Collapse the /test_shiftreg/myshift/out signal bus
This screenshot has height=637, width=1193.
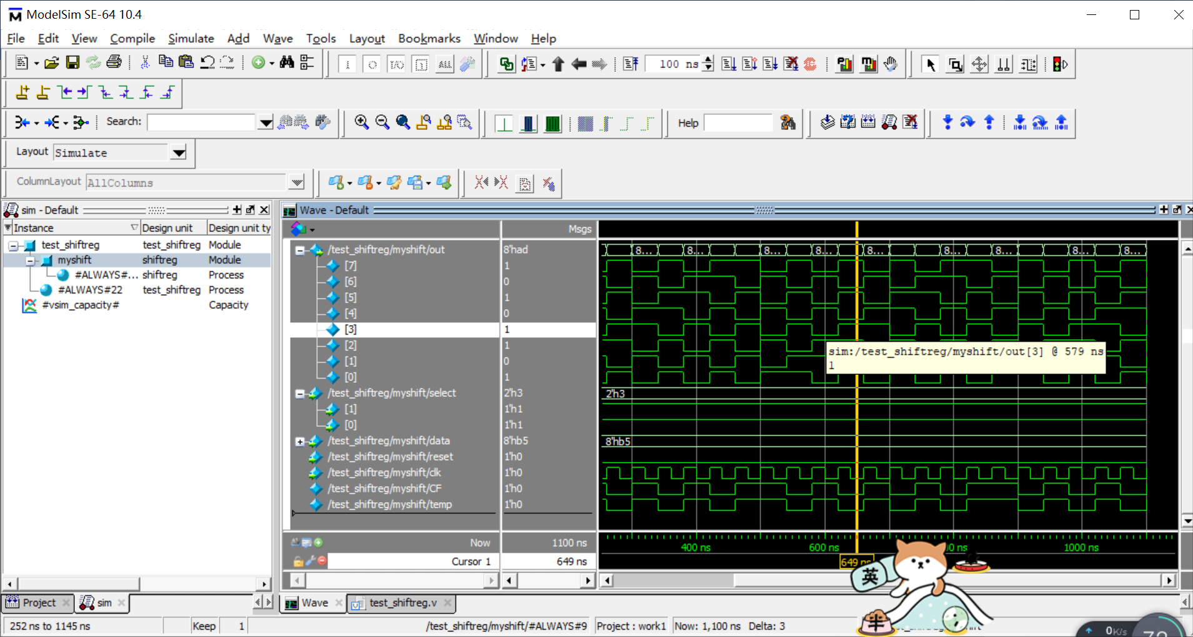[x=300, y=250]
